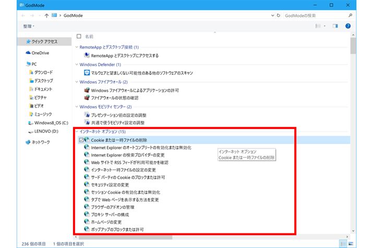Open the ドキュメント folder
373x248 pixels.
41,89
